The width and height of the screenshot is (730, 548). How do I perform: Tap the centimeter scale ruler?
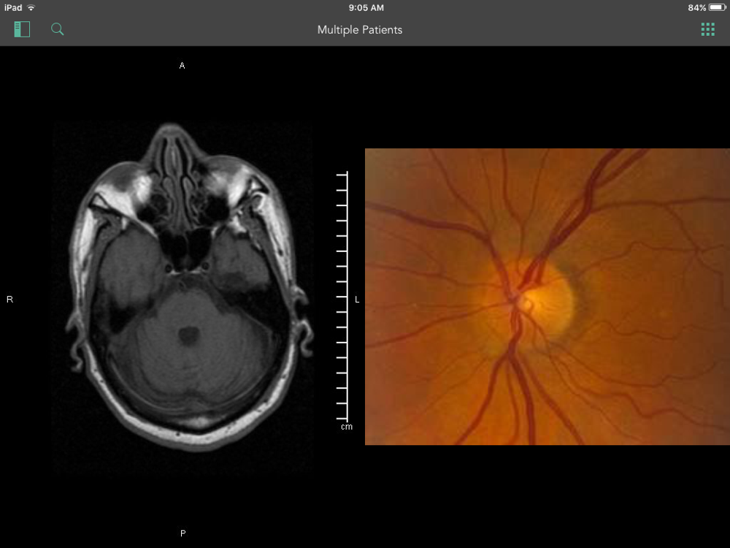click(x=342, y=296)
